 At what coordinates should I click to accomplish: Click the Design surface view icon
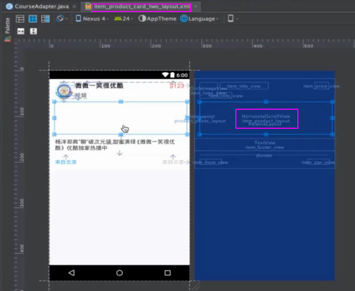tap(20, 19)
